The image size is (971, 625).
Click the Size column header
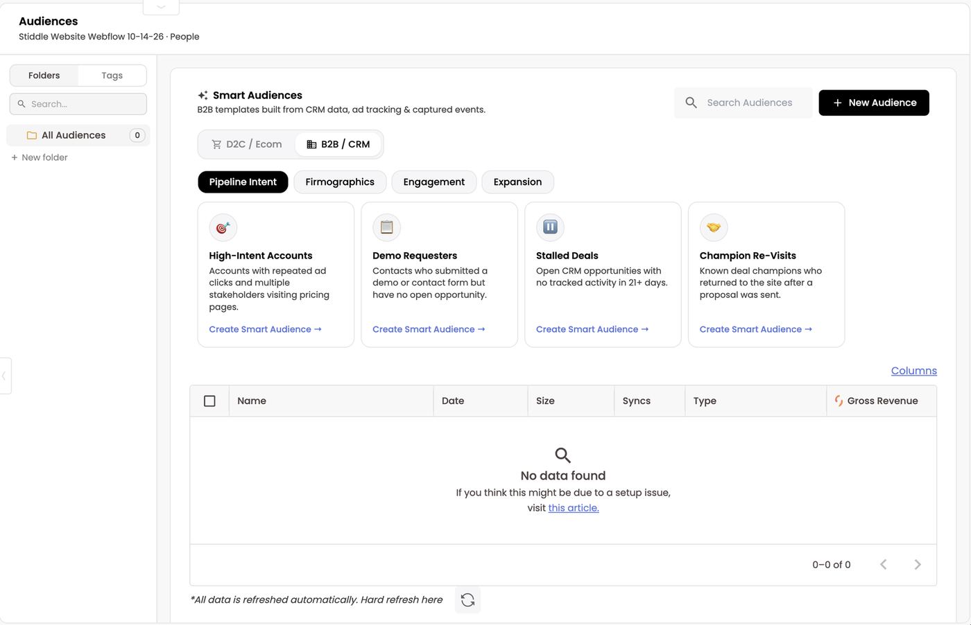(x=572, y=401)
